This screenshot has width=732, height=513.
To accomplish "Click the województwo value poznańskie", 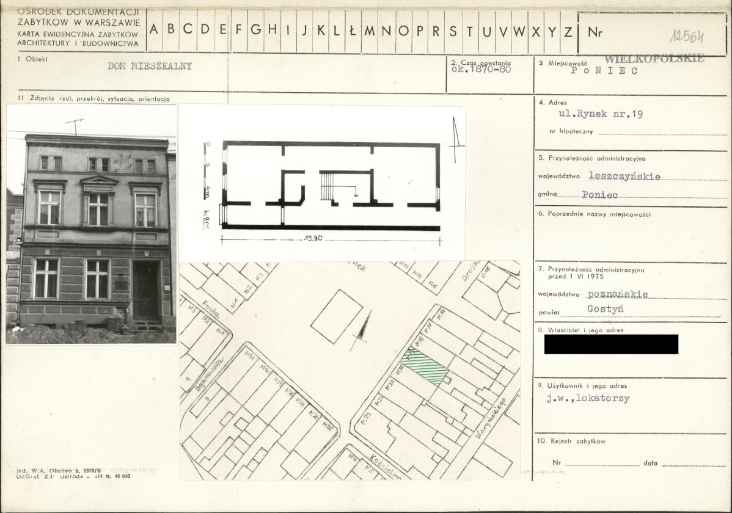I will tap(618, 294).
